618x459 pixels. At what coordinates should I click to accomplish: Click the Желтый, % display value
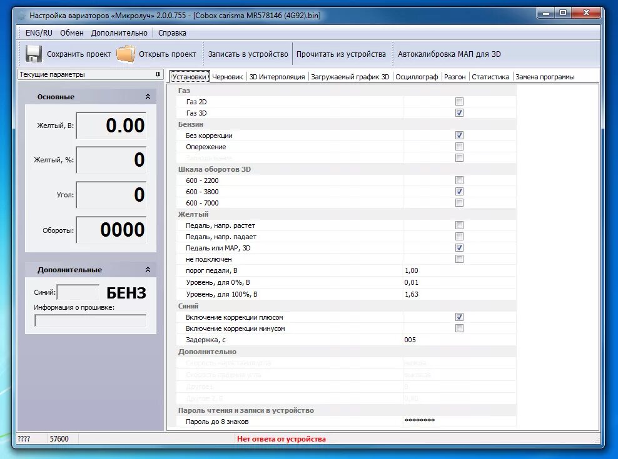tap(111, 160)
